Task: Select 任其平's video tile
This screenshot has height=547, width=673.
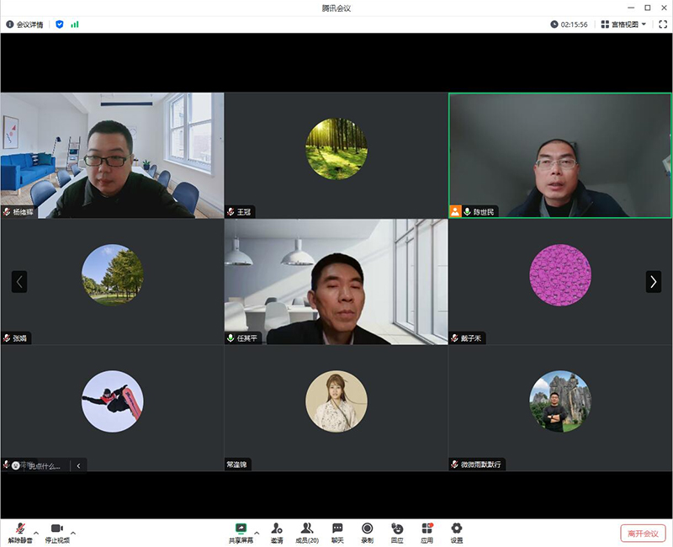Action: pos(336,282)
